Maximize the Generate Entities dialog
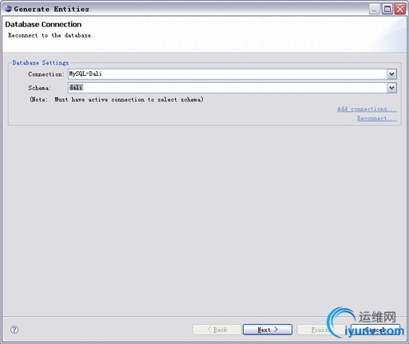409x344 pixels. [x=387, y=9]
